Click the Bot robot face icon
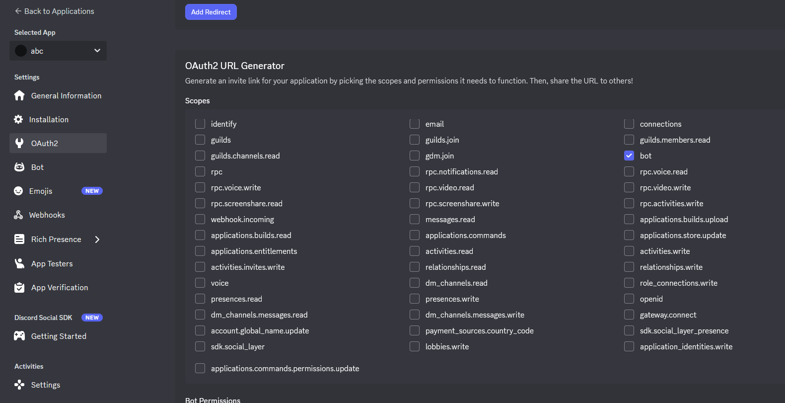785x403 pixels. click(x=19, y=167)
